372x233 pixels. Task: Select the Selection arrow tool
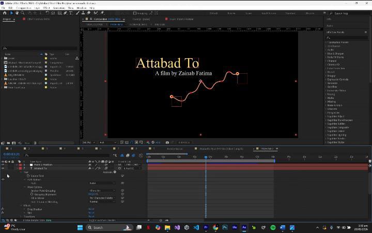click(x=11, y=13)
